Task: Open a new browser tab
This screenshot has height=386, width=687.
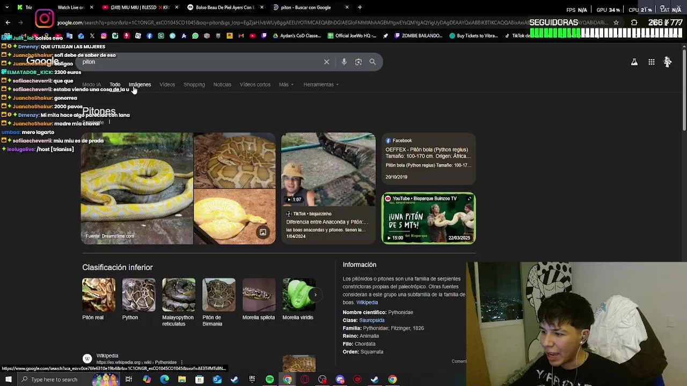Action: click(360, 8)
